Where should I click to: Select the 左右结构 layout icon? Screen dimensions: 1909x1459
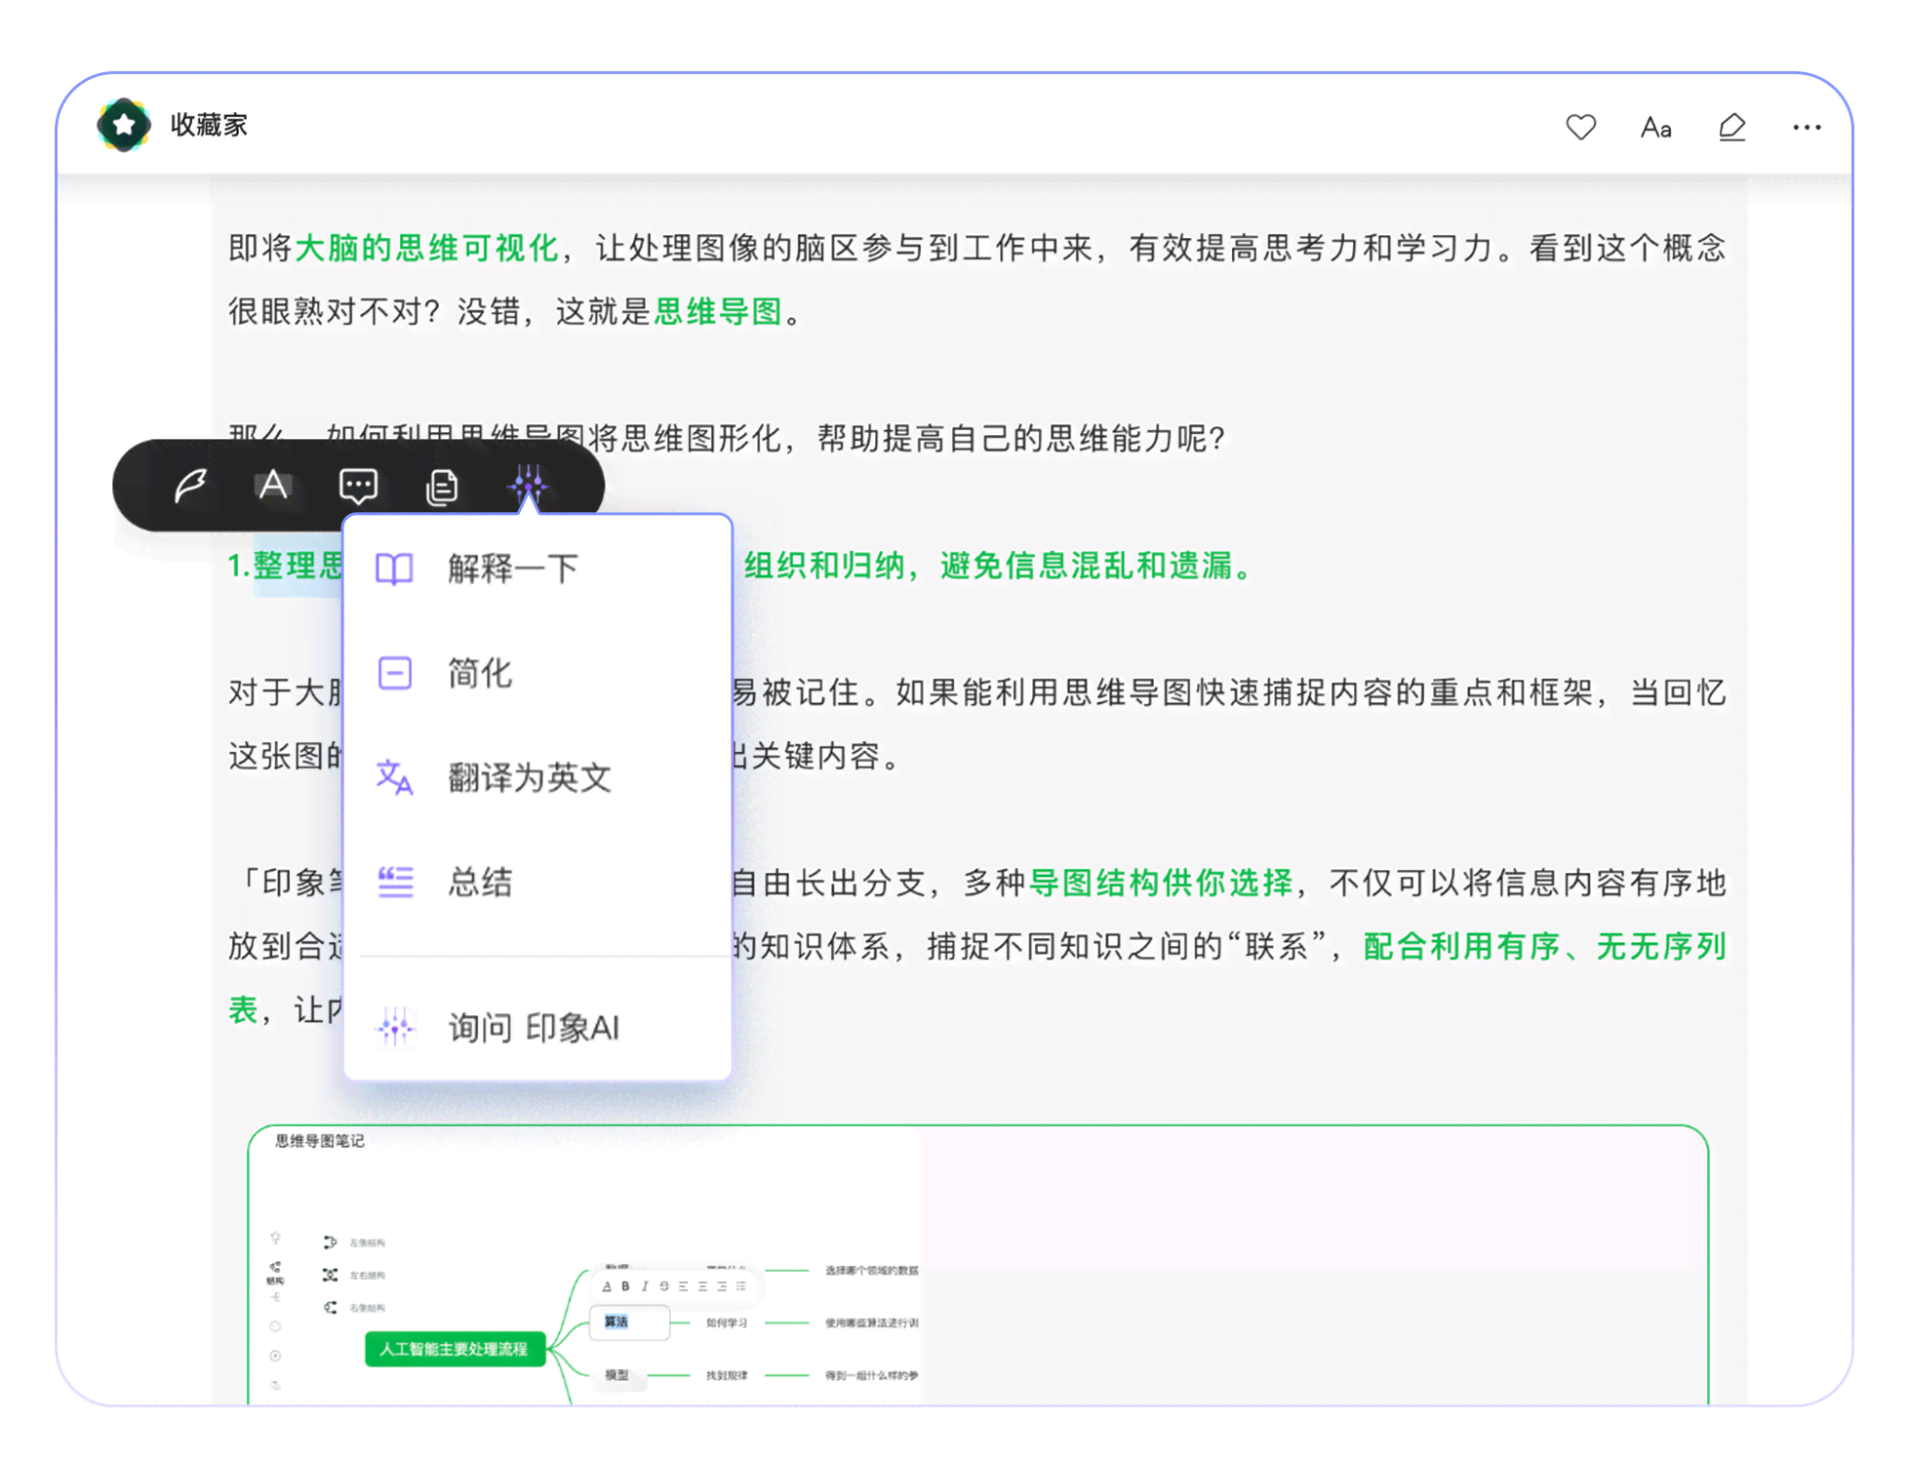tap(330, 1275)
